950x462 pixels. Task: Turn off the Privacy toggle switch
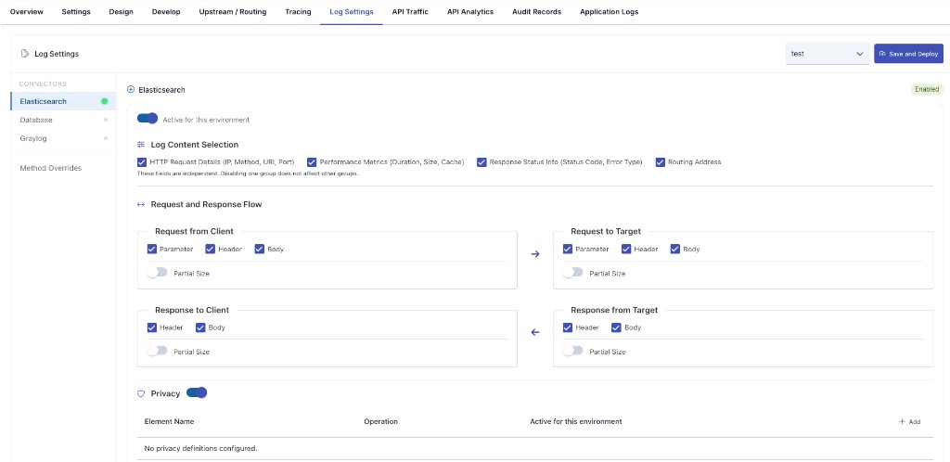[197, 393]
